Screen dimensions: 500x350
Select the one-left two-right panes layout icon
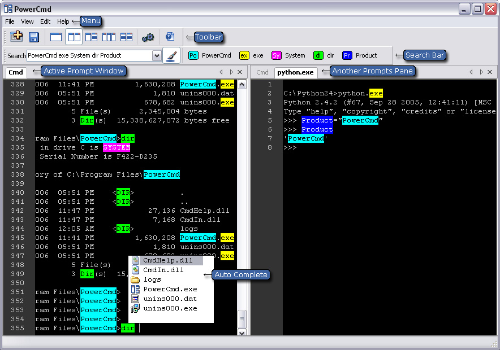92,37
